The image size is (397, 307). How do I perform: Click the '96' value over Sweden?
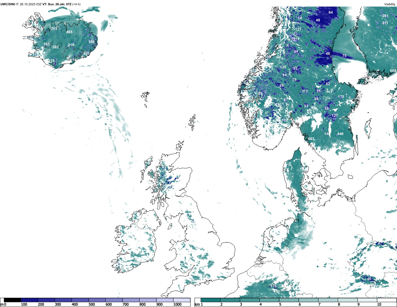(319, 91)
